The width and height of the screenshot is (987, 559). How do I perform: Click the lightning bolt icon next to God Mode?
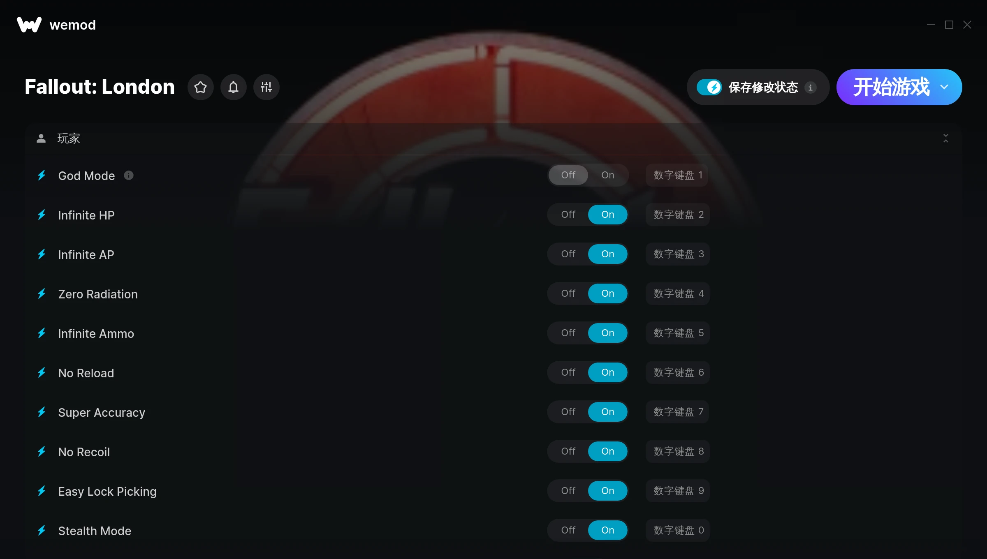click(x=43, y=176)
